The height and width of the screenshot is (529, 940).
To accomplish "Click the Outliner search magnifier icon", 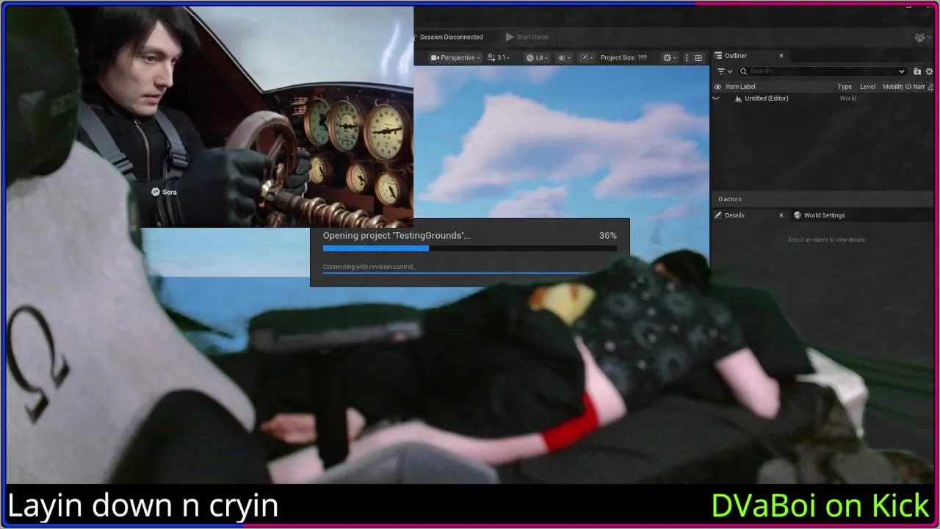I will tap(743, 71).
